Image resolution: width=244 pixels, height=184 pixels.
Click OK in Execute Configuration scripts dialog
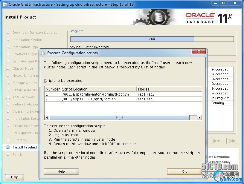click(184, 171)
